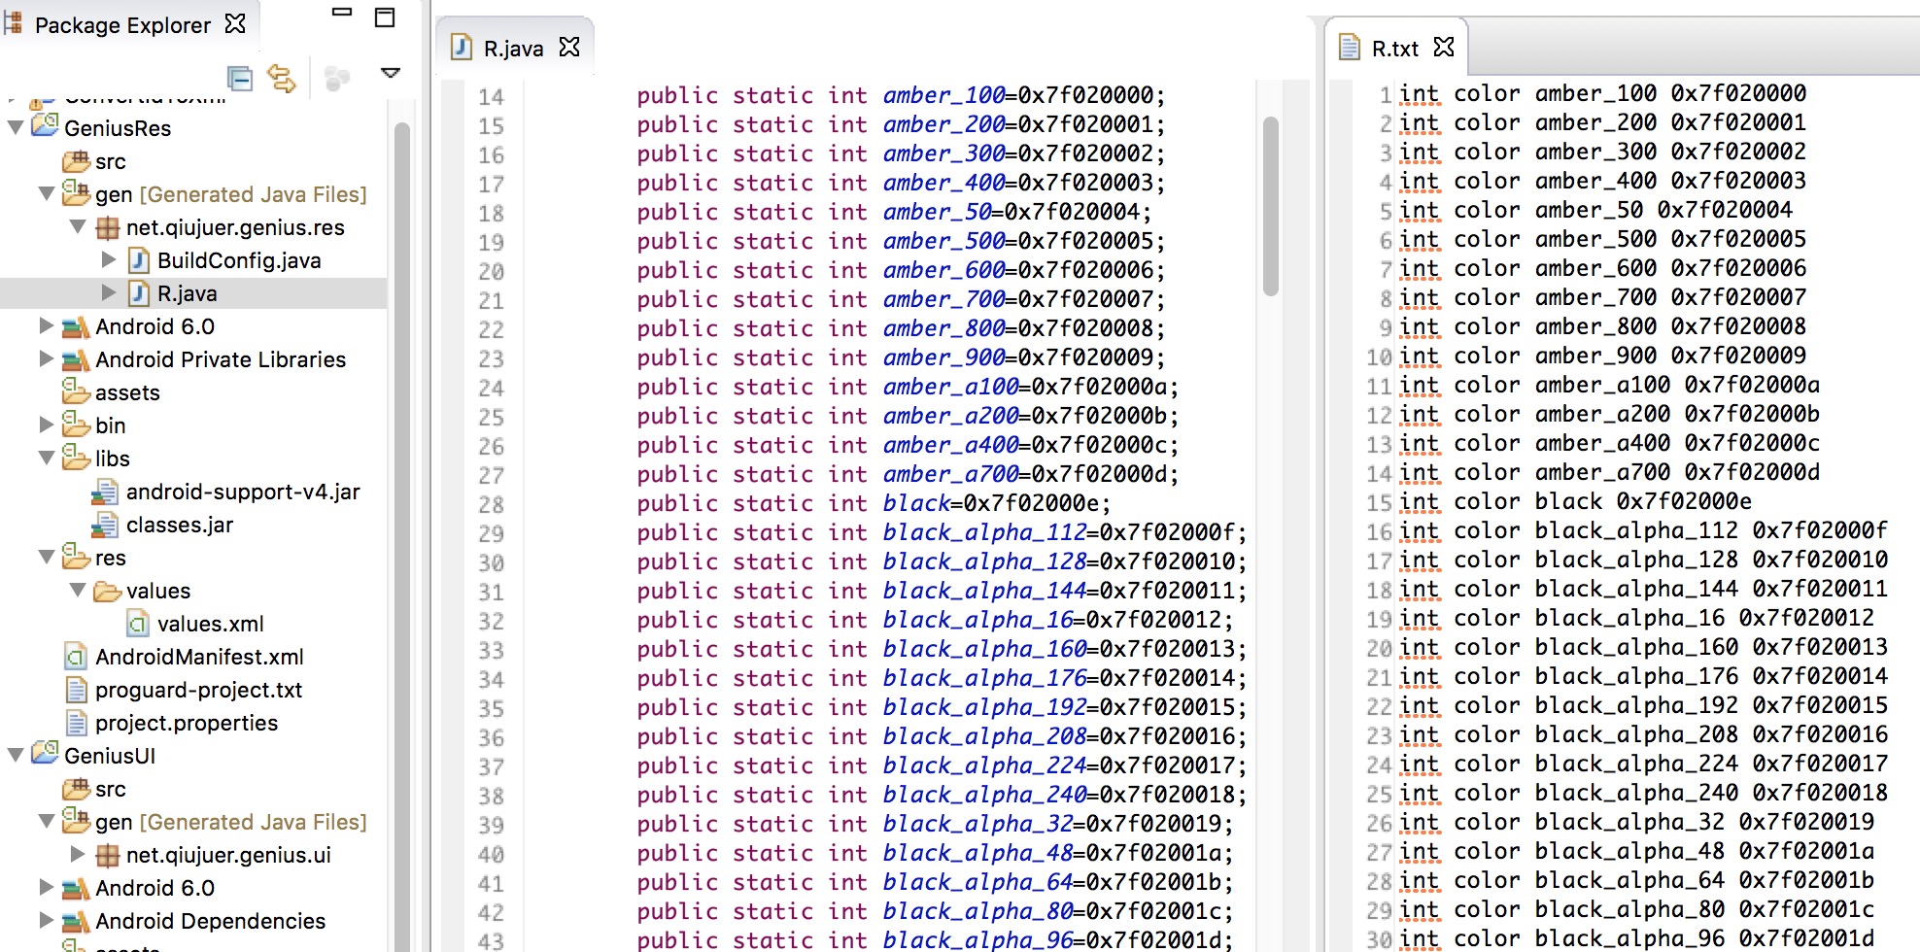
Task: Switch to the R.txt editor tab
Action: point(1394,48)
